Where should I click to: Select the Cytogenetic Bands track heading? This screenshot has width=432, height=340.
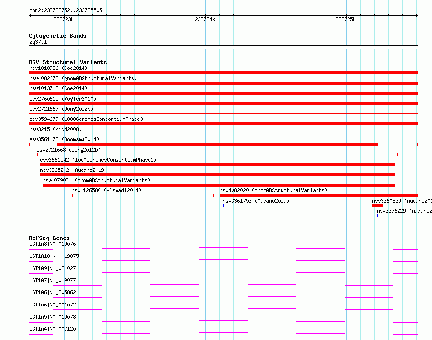coord(58,36)
